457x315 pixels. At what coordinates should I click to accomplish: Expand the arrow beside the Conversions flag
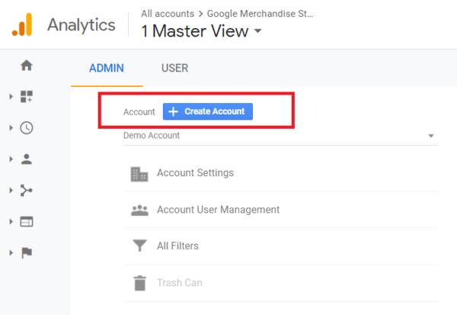click(11, 253)
